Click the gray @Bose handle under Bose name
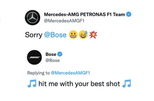Viewport: 154px width, 101px height. 53,60
